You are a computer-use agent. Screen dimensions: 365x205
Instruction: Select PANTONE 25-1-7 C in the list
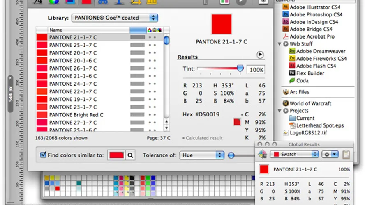click(100, 45)
